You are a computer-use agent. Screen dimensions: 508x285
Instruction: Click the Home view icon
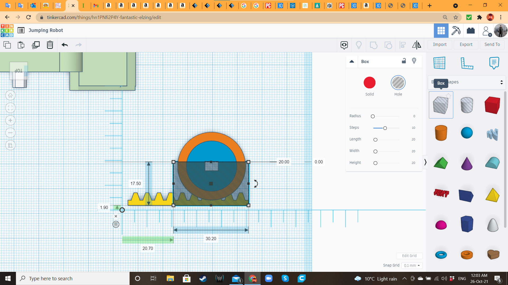[10, 96]
